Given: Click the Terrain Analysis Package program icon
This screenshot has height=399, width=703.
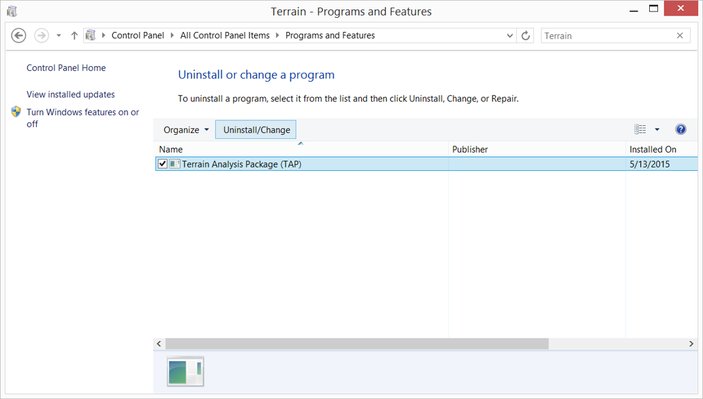Looking at the screenshot, I should (x=175, y=164).
